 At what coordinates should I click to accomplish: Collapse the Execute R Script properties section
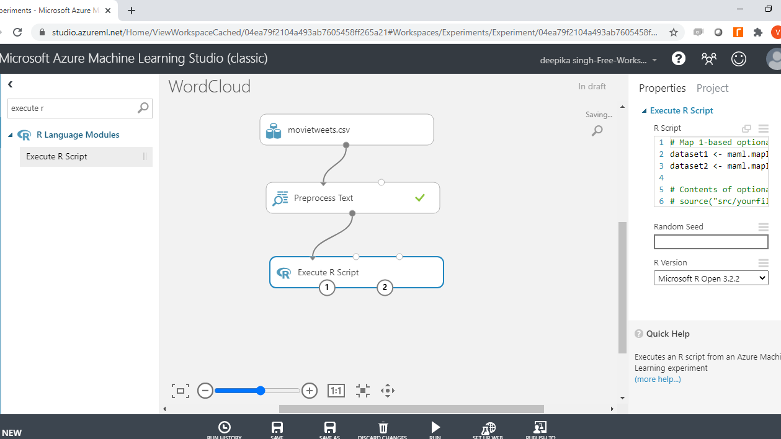click(645, 111)
